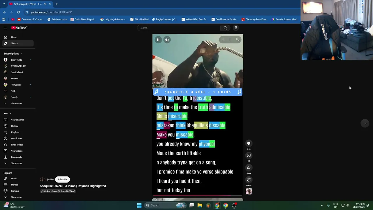Open the comments on this Short
373x210 pixels.
tap(249, 155)
